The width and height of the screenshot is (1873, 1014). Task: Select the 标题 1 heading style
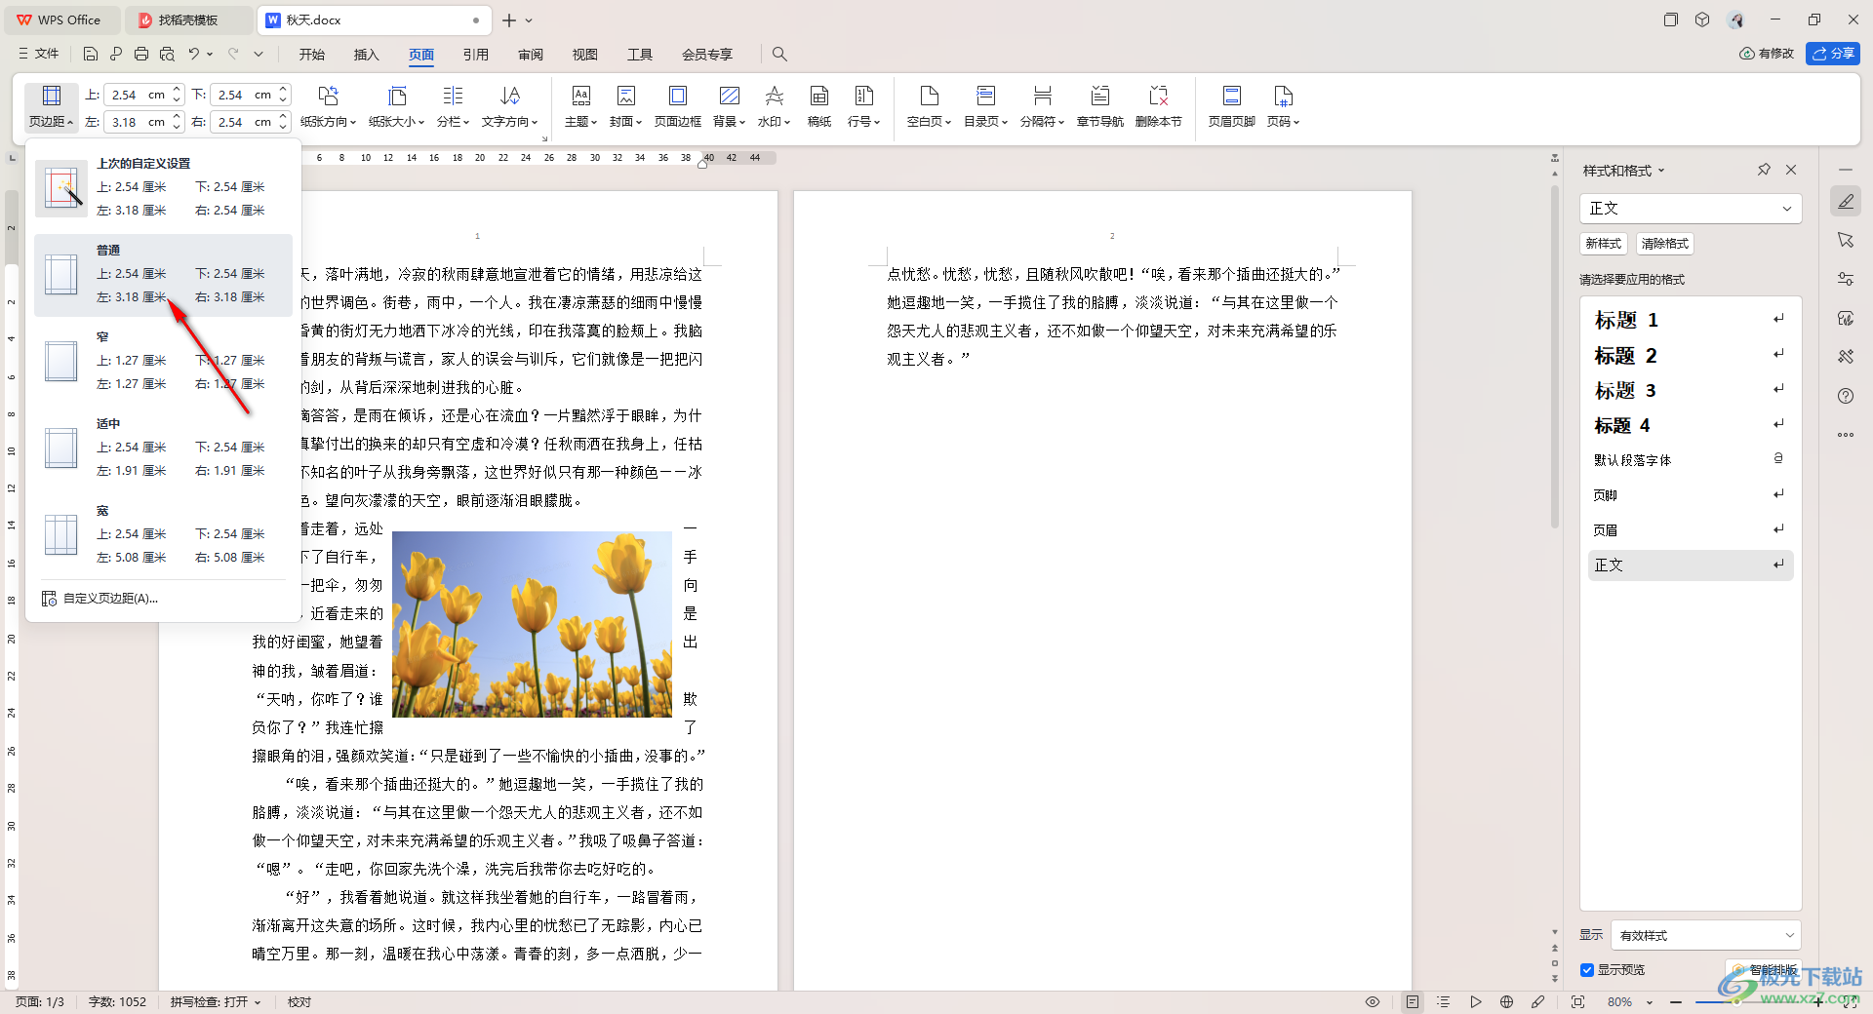1691,321
